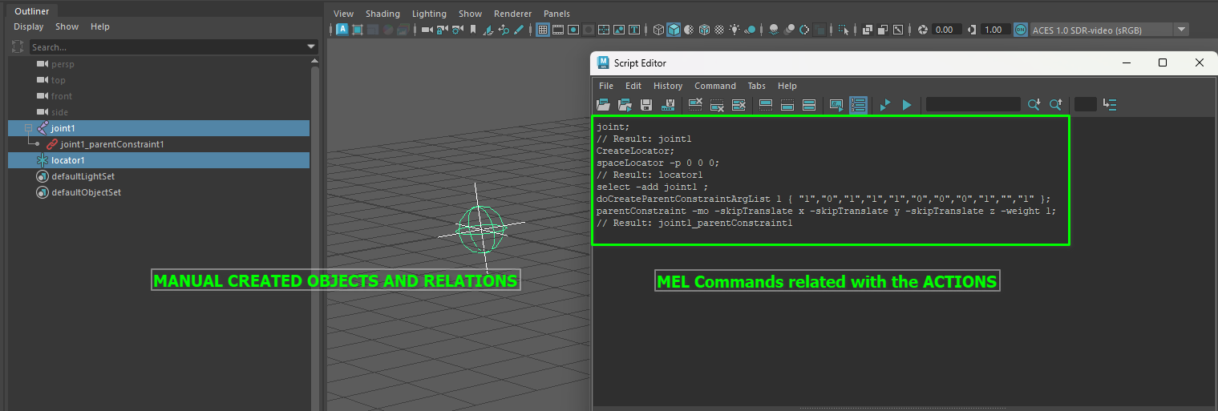Image resolution: width=1218 pixels, height=411 pixels.
Task: Click the Camera Attributes gear-camera icon
Action: pos(458,30)
